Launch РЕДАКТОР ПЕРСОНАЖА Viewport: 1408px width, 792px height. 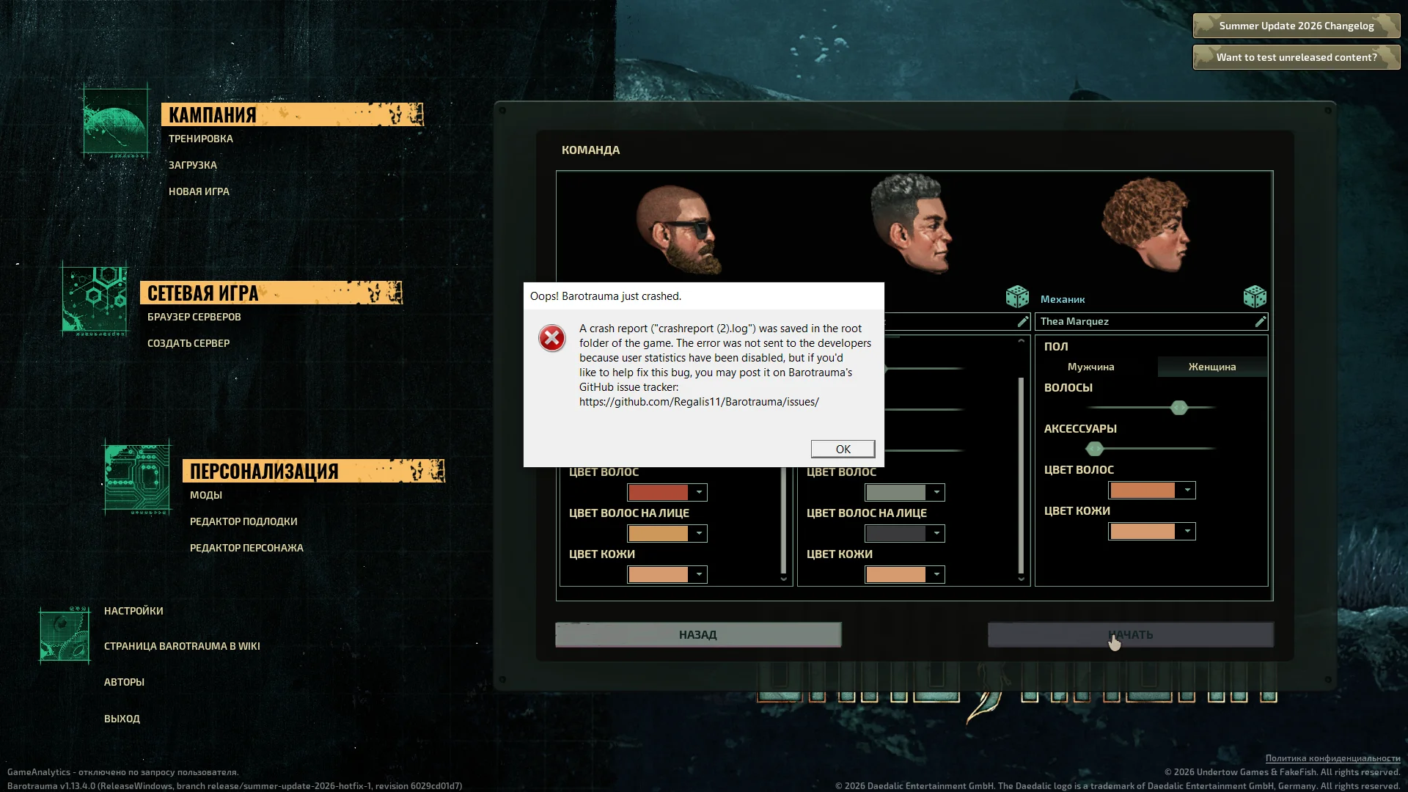click(x=246, y=548)
